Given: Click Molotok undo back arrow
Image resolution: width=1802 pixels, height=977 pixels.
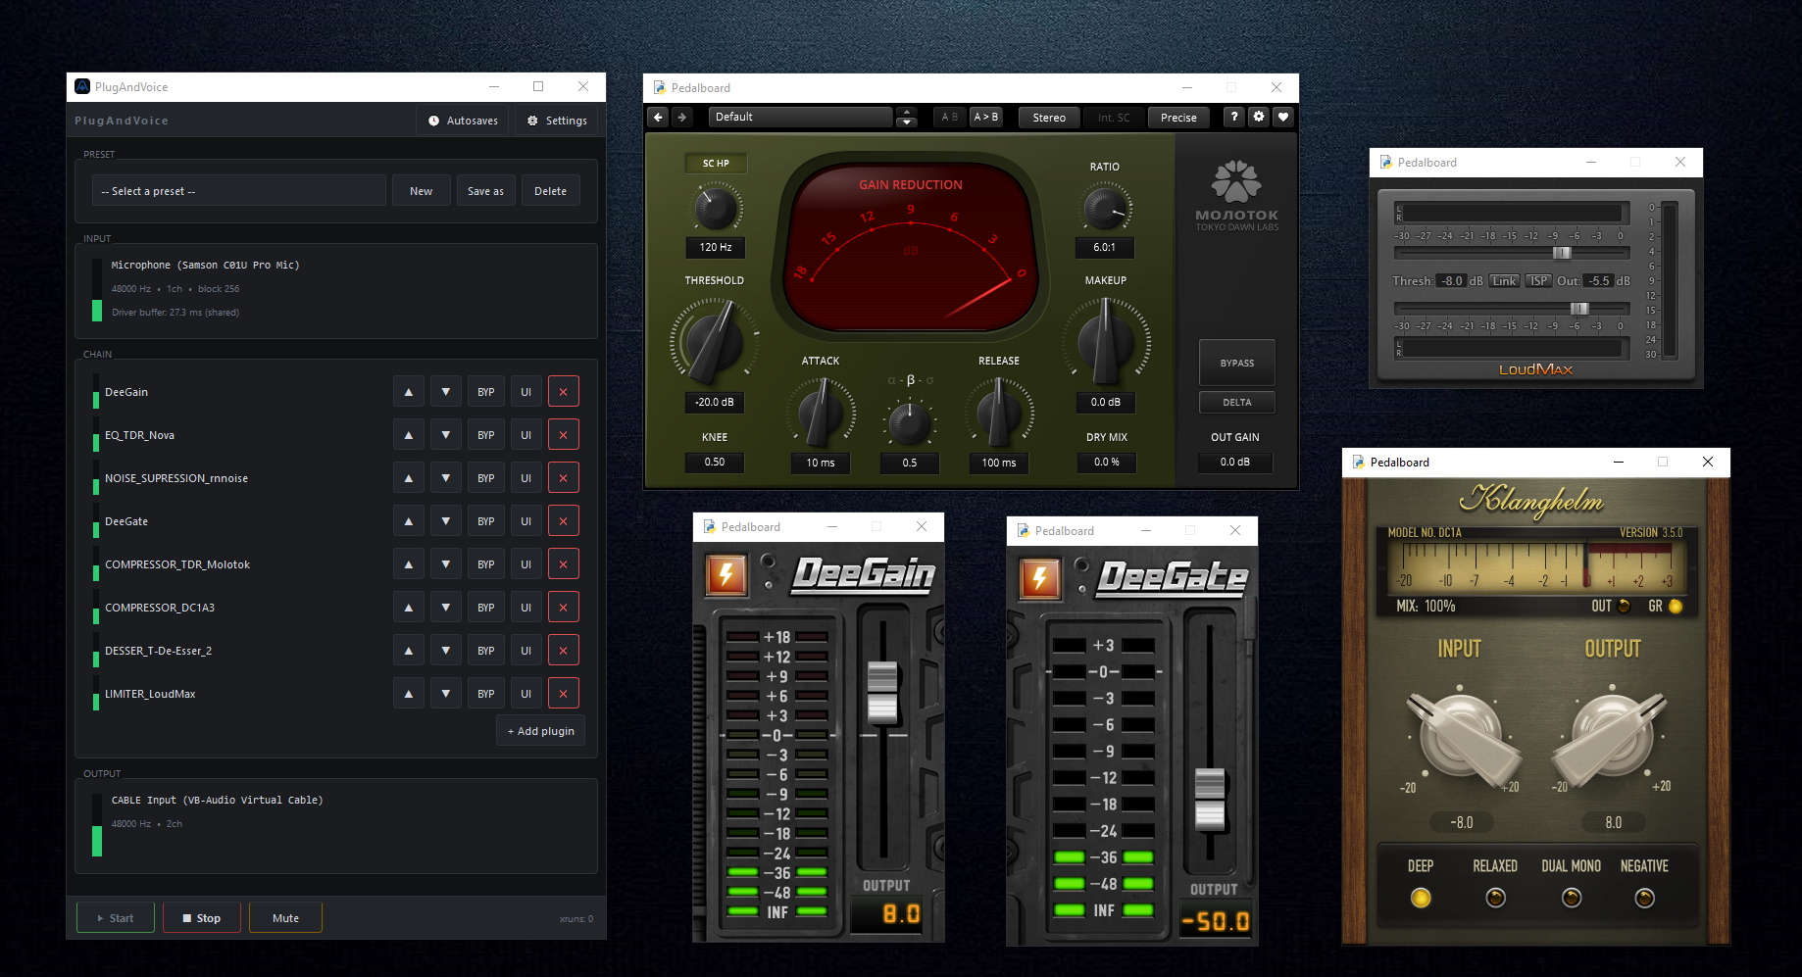Looking at the screenshot, I should (659, 117).
